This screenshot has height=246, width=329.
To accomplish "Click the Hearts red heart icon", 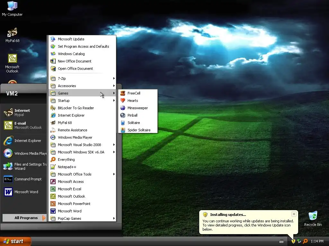I will click(x=123, y=101).
